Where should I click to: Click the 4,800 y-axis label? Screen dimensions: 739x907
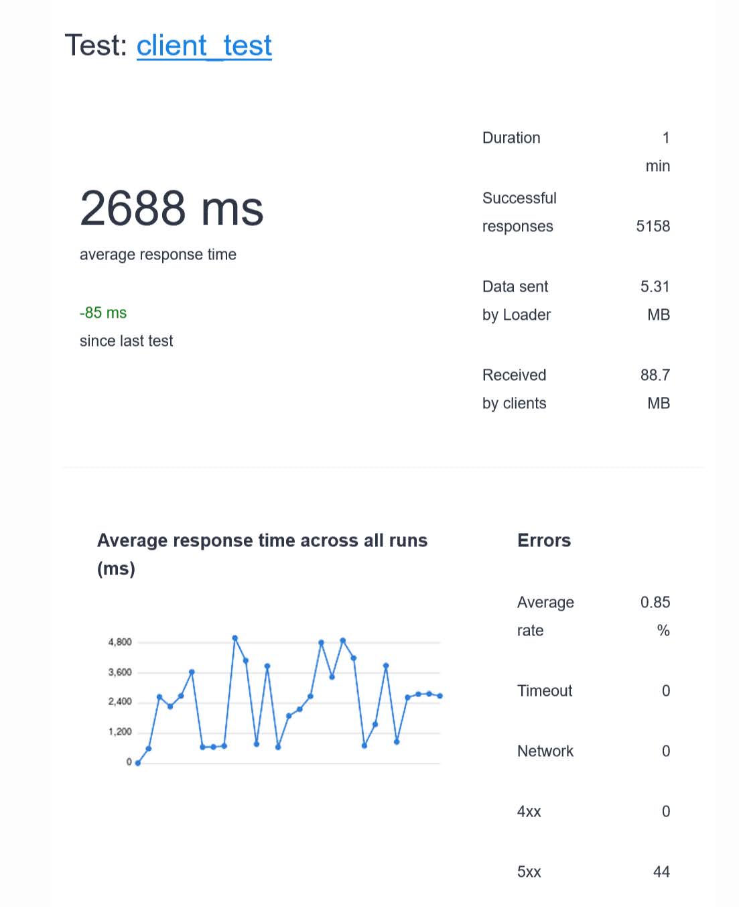[x=120, y=642]
